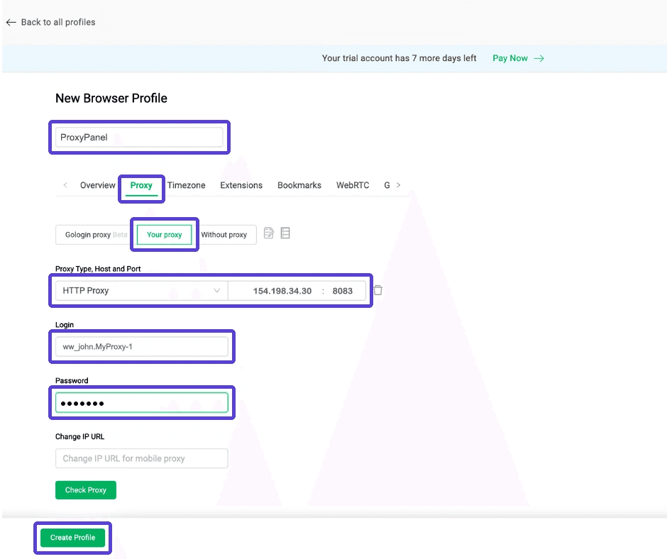Click the proxy list icon

coord(285,233)
